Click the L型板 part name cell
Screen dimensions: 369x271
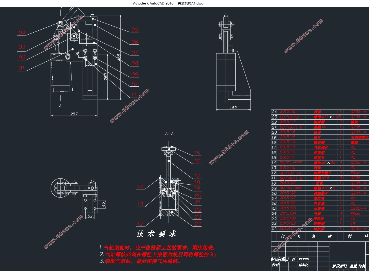318,183
